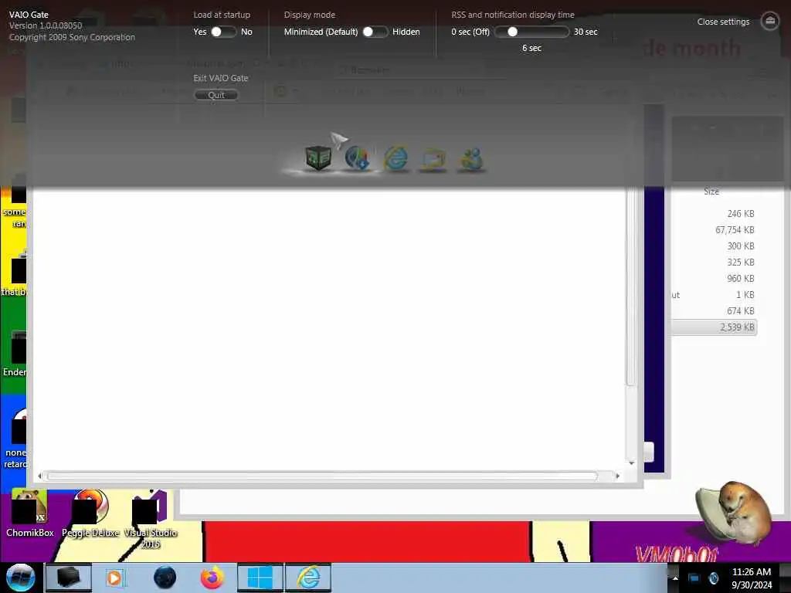Toggle the Load at startup switch
This screenshot has width=791, height=593.
[223, 32]
